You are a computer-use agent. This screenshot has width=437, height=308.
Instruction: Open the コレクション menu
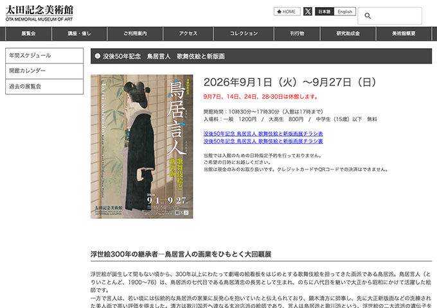pyautogui.click(x=244, y=33)
